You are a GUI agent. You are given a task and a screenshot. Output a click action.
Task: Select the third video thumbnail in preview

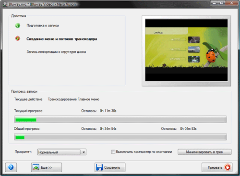click(x=194, y=59)
